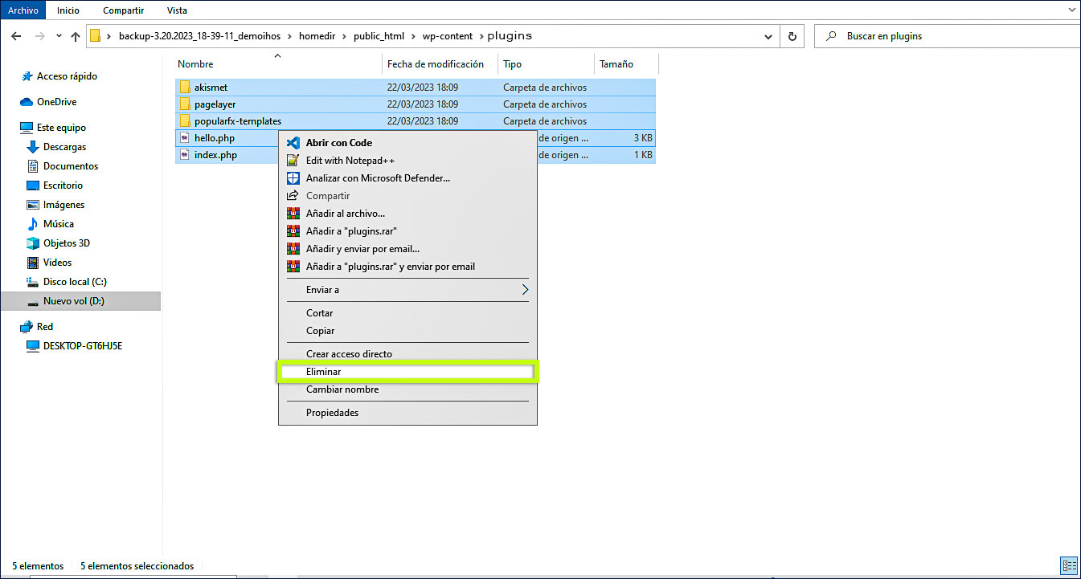Open Disco local (C:) drive

click(74, 282)
